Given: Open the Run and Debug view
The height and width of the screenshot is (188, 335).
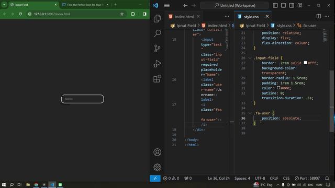Looking at the screenshot, I should coord(157,64).
